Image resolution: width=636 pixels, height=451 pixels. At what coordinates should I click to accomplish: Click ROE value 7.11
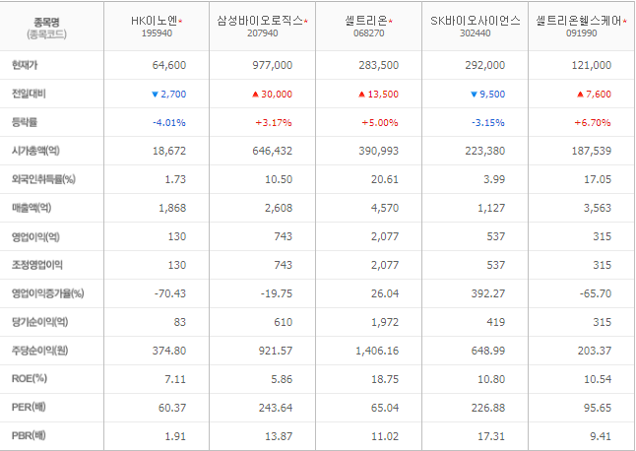[175, 379]
